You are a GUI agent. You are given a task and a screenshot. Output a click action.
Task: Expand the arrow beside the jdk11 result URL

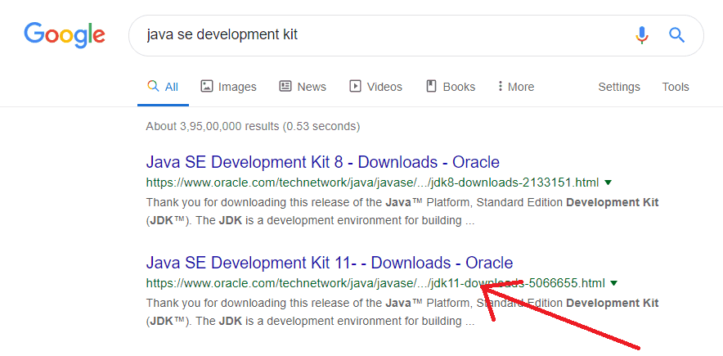[x=613, y=283]
